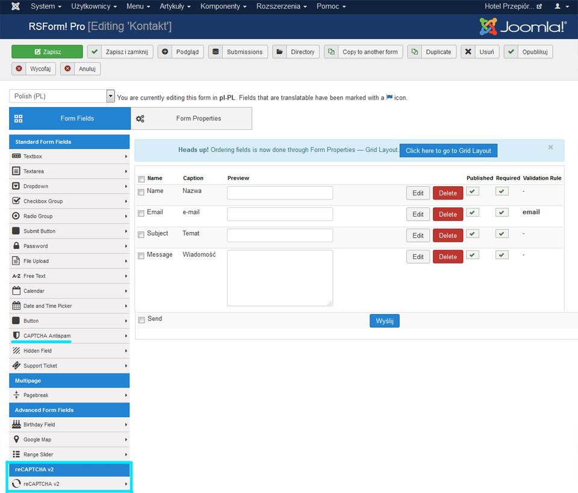This screenshot has height=493, width=578.
Task: Click the green Zapisz button
Action: tap(47, 52)
